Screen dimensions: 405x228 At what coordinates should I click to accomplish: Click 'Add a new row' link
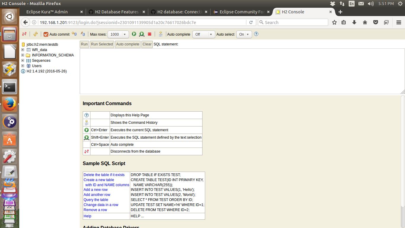[x=95, y=190]
